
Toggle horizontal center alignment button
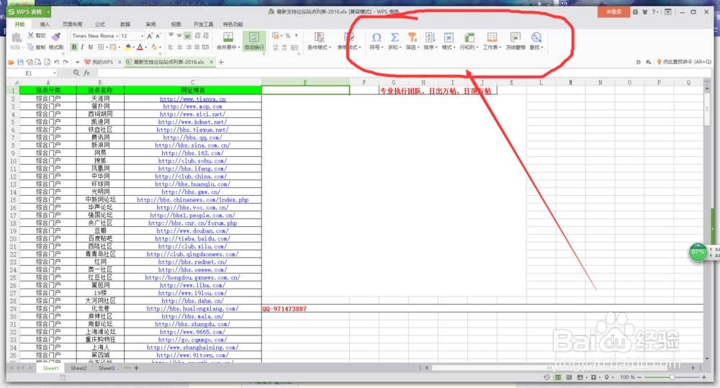pos(179,47)
